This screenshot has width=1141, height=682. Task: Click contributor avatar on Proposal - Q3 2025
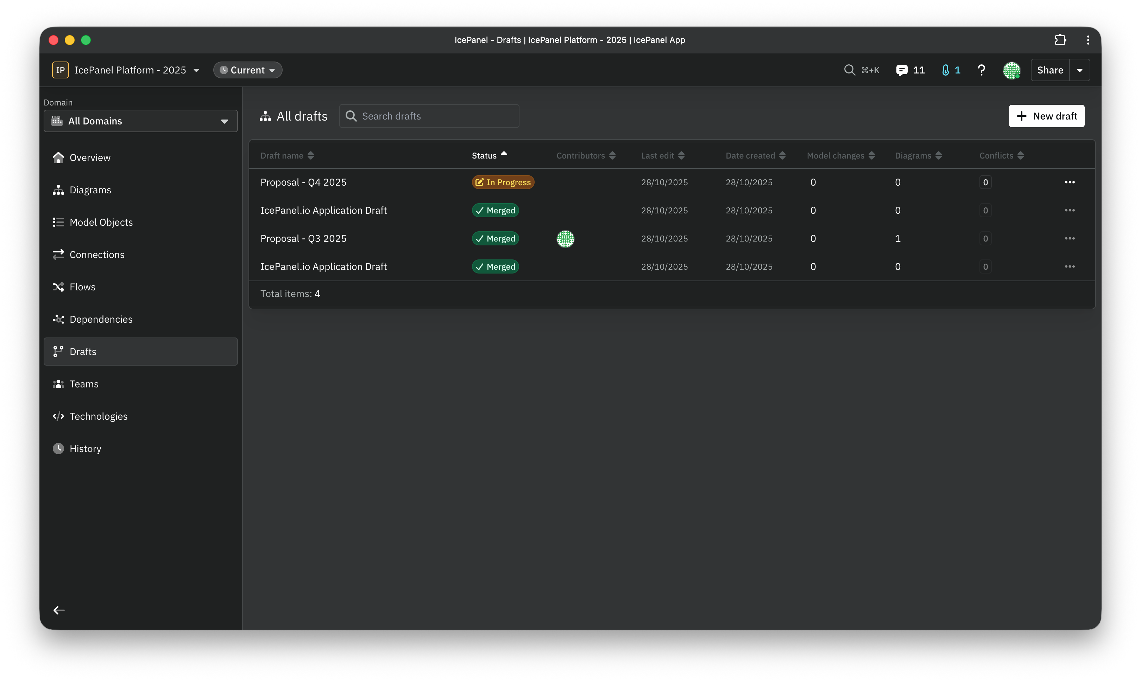(565, 238)
